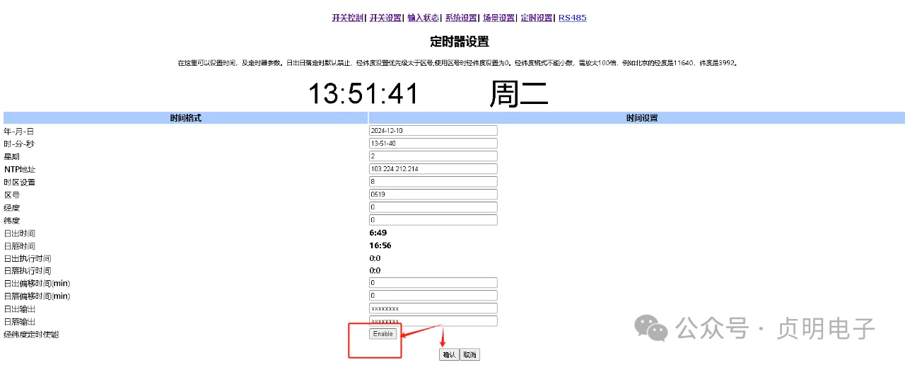Click the sunrise time value 6:49

[x=378, y=233]
